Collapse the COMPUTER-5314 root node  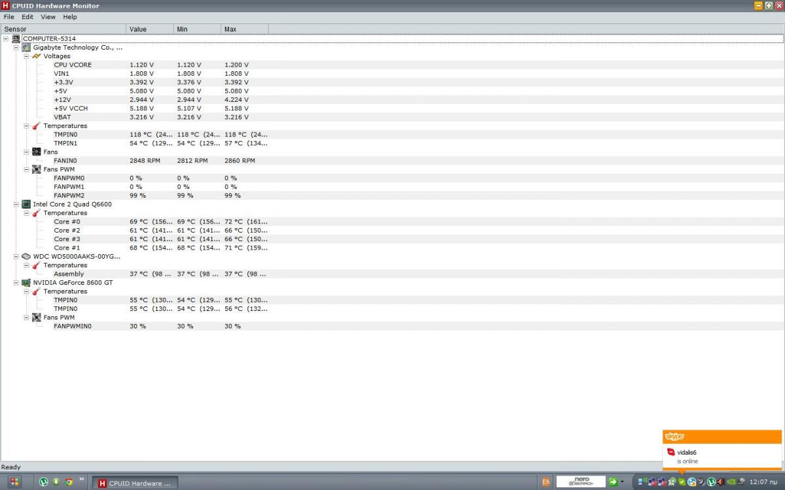pos(6,39)
